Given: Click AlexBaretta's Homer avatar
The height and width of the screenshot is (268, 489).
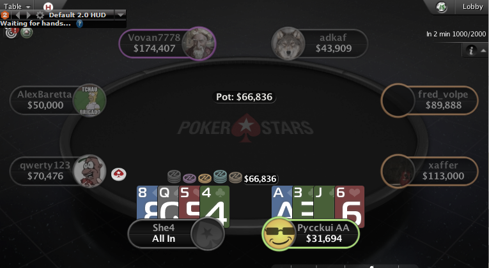Looking at the screenshot, I should [x=89, y=100].
